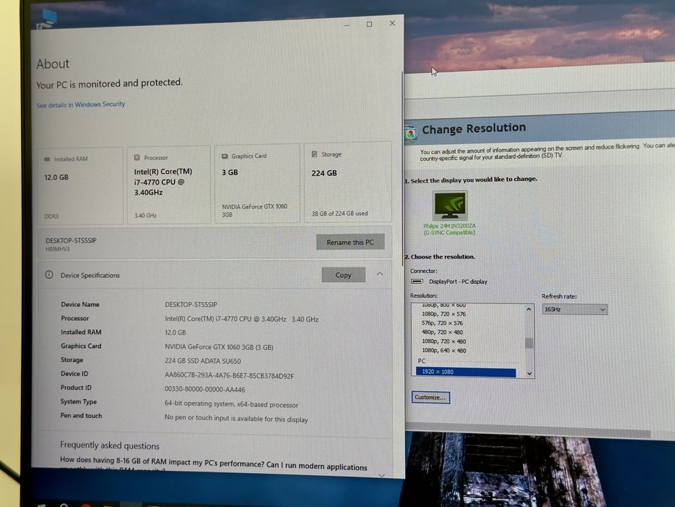Click the Frequently asked questions heading
Image resolution: width=675 pixels, height=507 pixels.
pyautogui.click(x=110, y=445)
